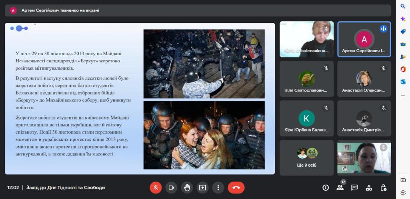The image size is (410, 199).
Task: Expand the 'Ще 9 осіб' participants tile
Action: (306, 157)
